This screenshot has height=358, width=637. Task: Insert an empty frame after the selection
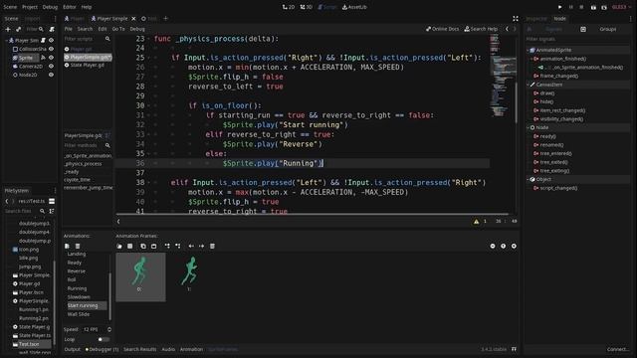[178, 246]
